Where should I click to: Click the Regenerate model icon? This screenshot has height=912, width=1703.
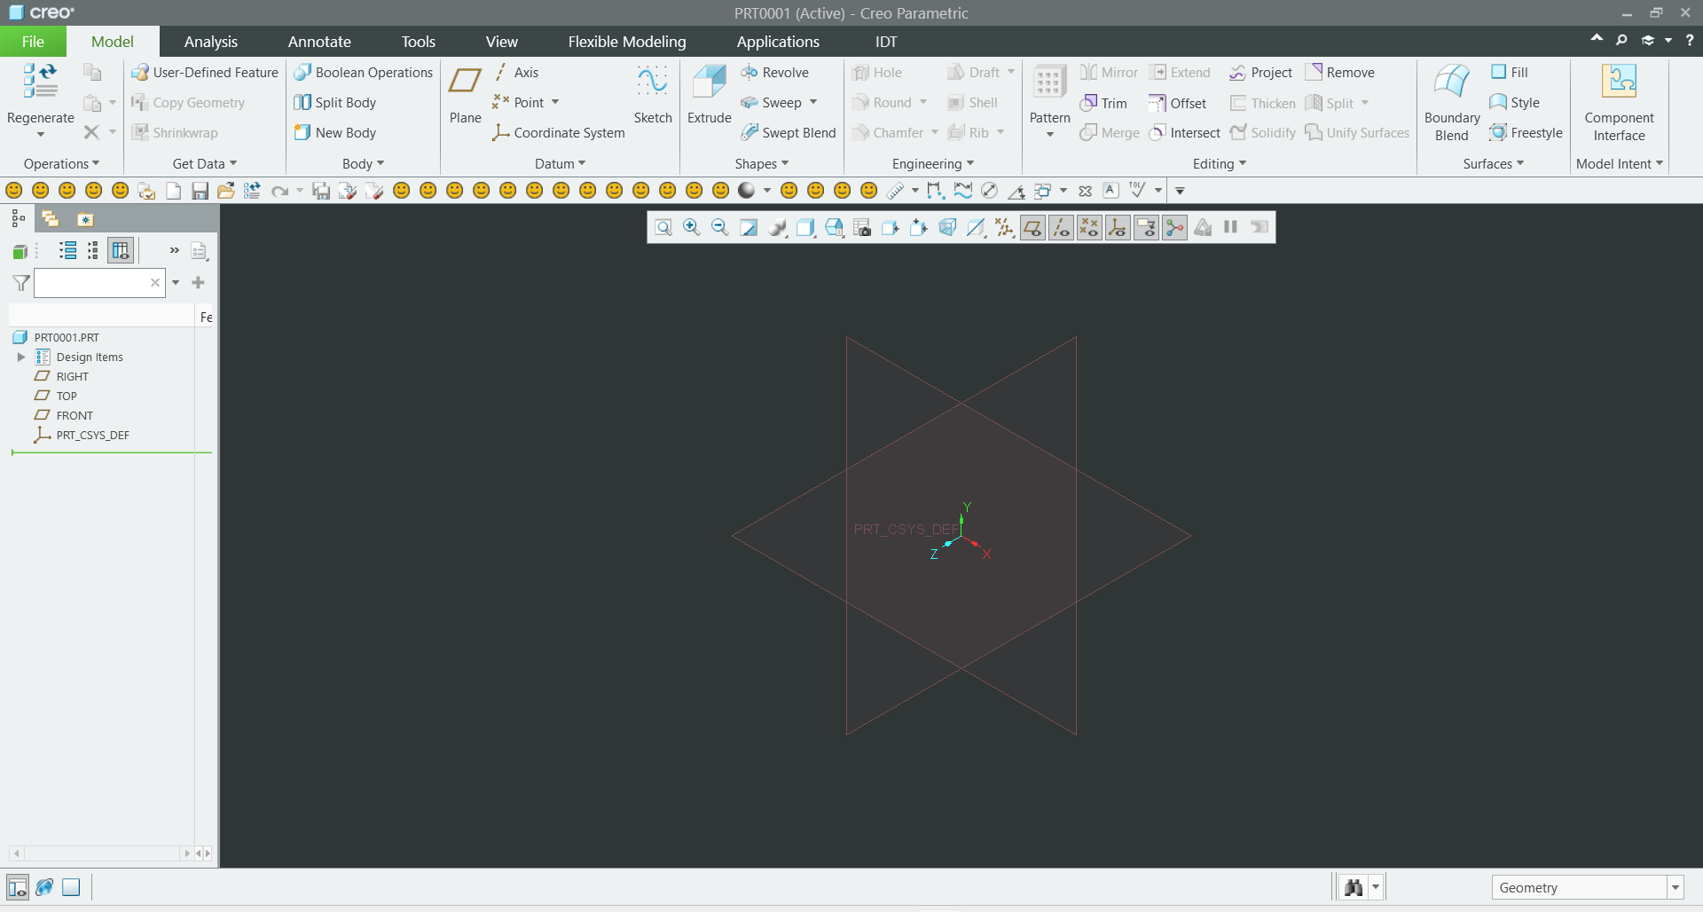(40, 82)
